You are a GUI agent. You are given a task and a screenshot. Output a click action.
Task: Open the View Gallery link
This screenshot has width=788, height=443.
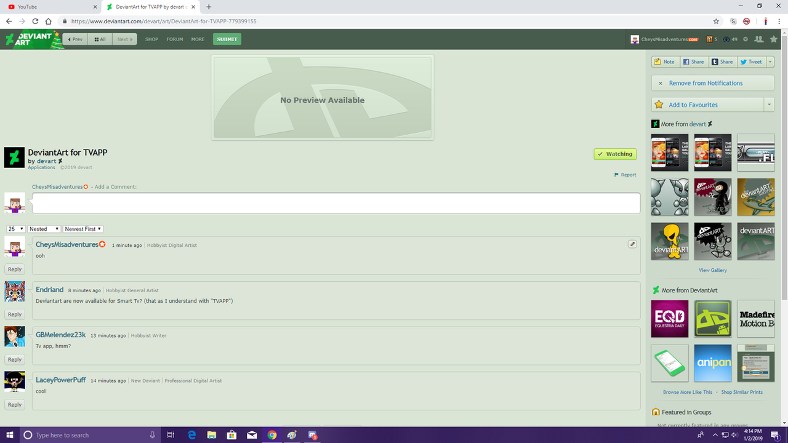click(x=713, y=270)
